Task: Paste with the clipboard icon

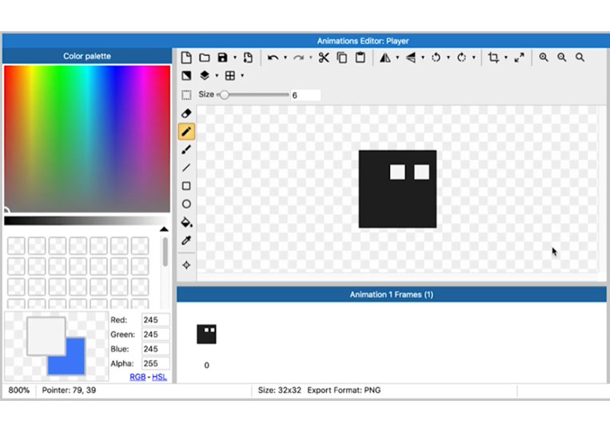Action: 361,57
